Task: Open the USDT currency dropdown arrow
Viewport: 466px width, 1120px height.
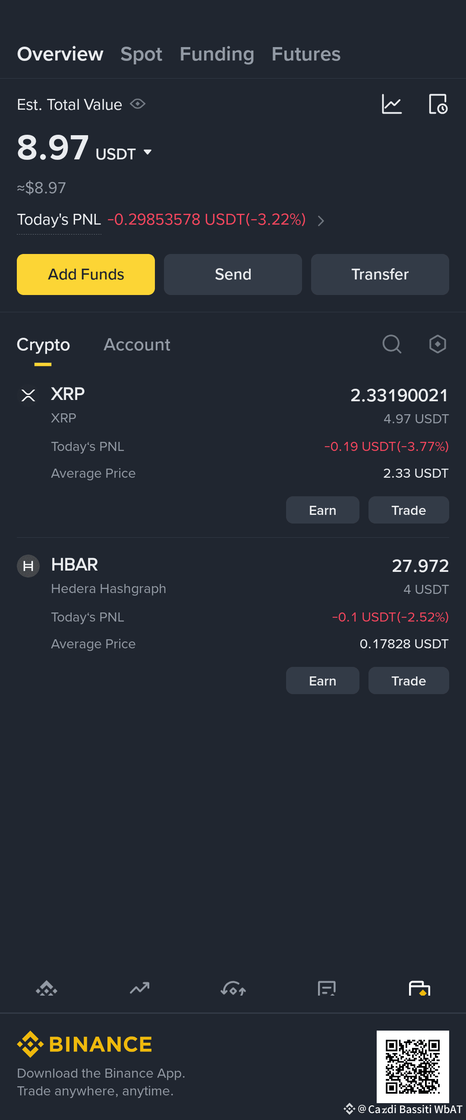Action: coord(148,152)
